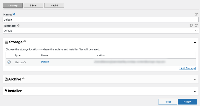The height and width of the screenshot is (106, 200).
Task: Click the Installer lightning bolt icon
Action: pos(6,91)
